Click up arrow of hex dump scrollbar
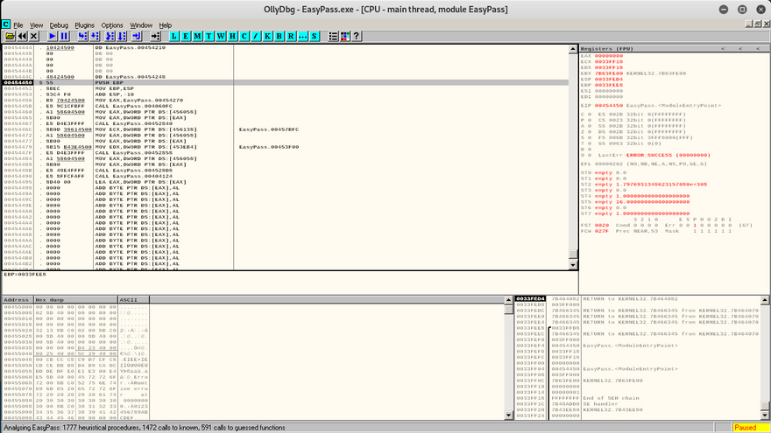Viewport: 771px width, 433px height. [509, 300]
